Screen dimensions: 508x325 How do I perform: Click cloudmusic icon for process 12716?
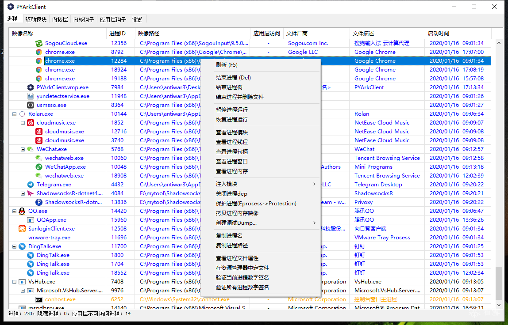click(39, 132)
